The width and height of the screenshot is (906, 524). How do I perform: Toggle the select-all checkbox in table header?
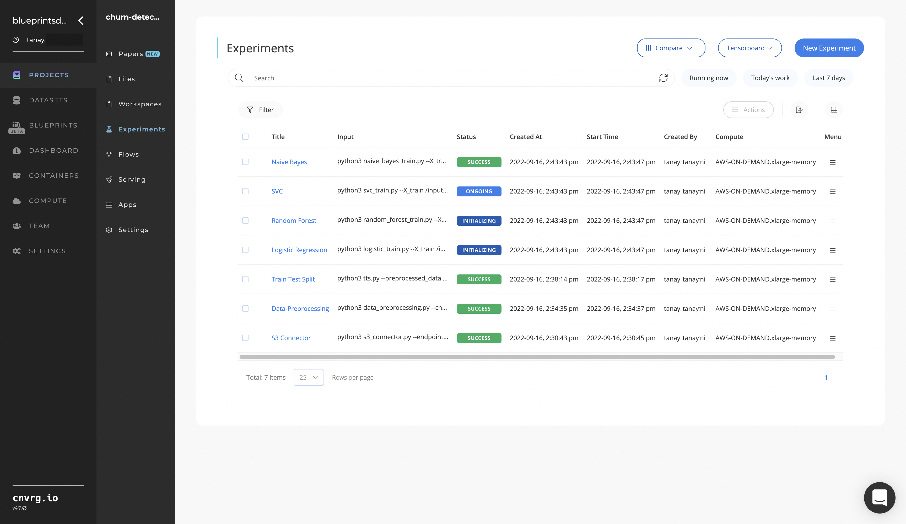click(245, 137)
